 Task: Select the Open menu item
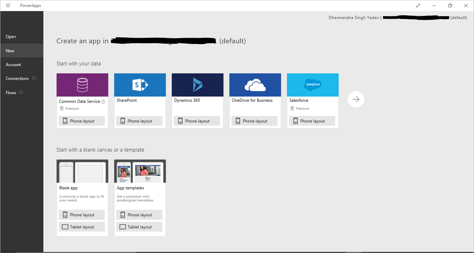tap(22, 37)
